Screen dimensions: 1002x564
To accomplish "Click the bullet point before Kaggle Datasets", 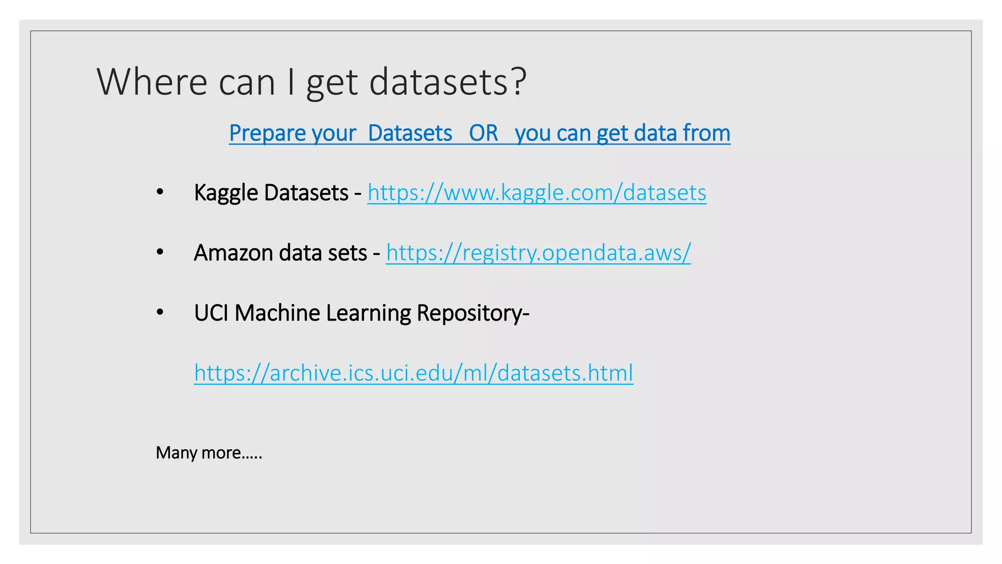I will [159, 192].
